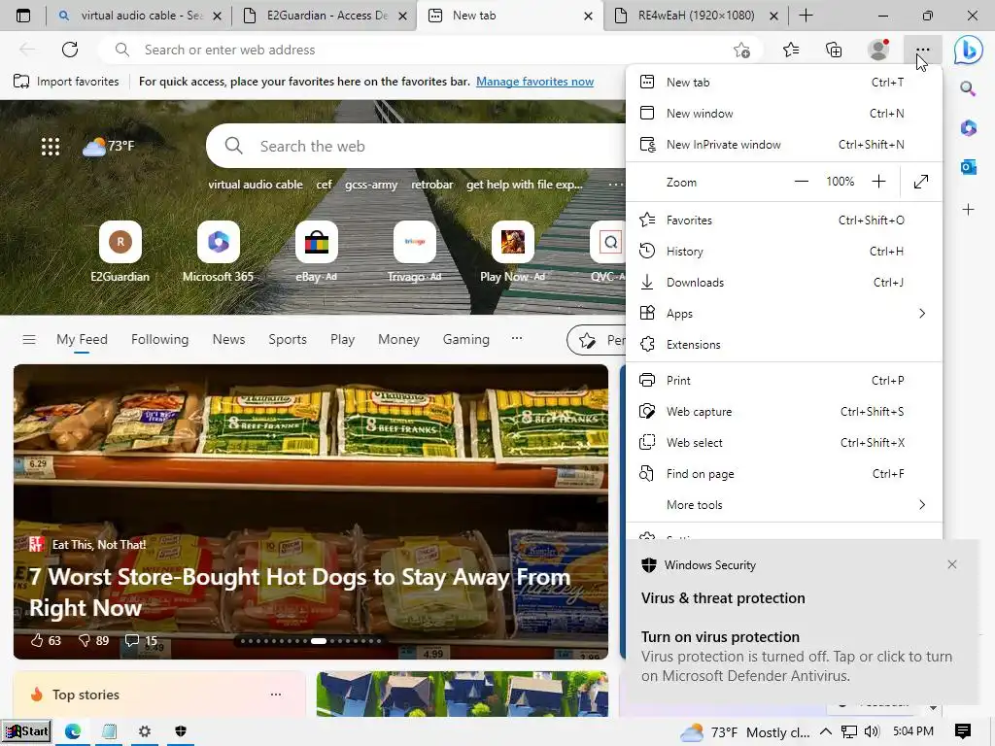Open Microsoft 365 quick link tile

[x=218, y=252]
